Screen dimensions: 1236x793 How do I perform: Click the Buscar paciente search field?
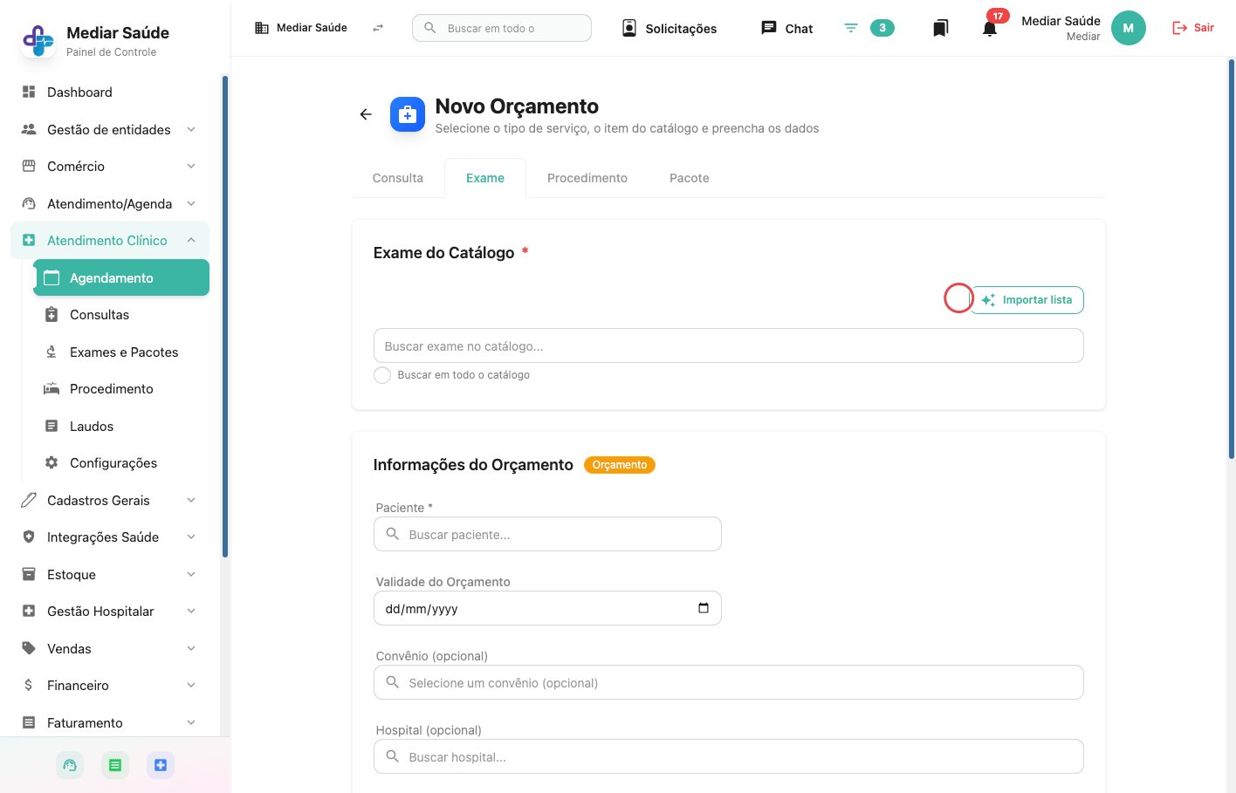coord(547,534)
